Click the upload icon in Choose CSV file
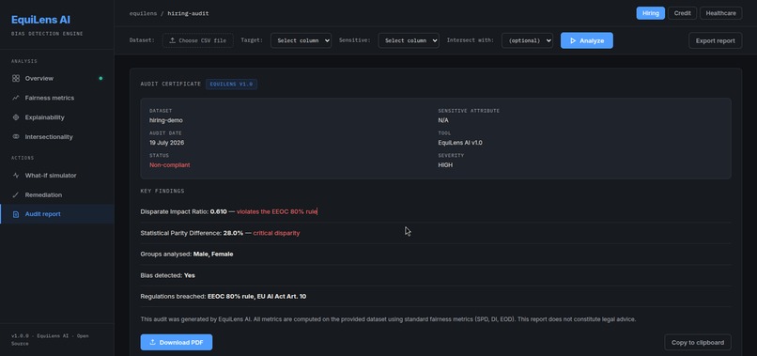The image size is (757, 356). (x=173, y=40)
